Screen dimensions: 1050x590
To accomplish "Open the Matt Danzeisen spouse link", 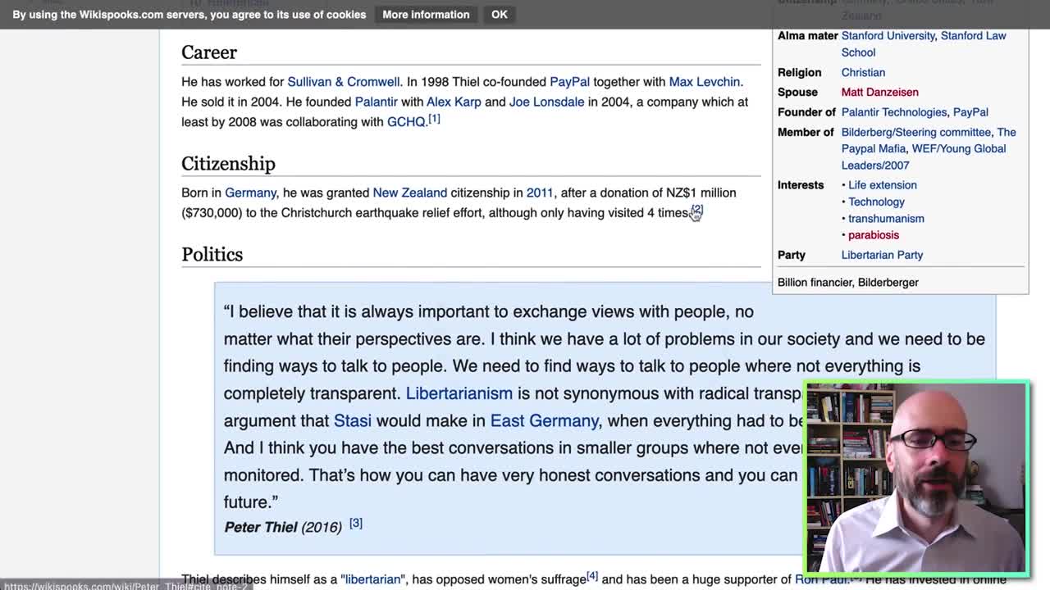I will tap(879, 93).
